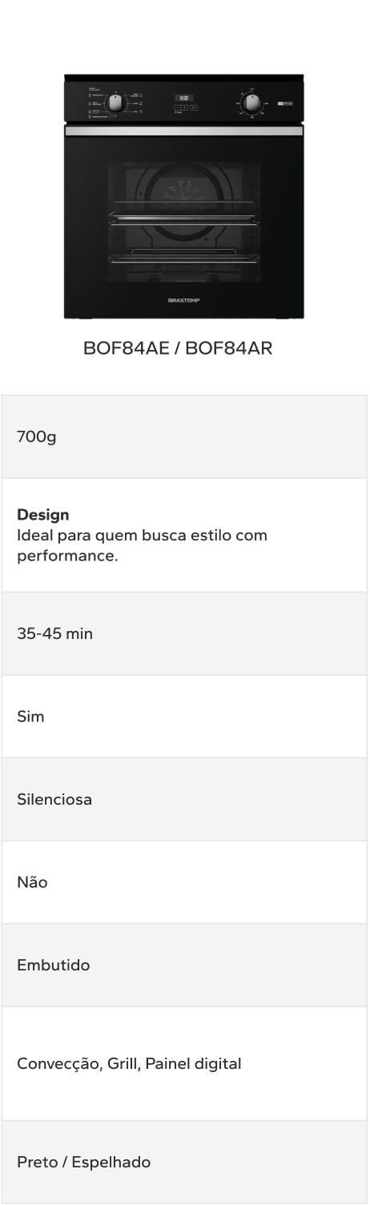Click the Brastemp oven product image
The width and height of the screenshot is (370, 1205).
point(184,197)
